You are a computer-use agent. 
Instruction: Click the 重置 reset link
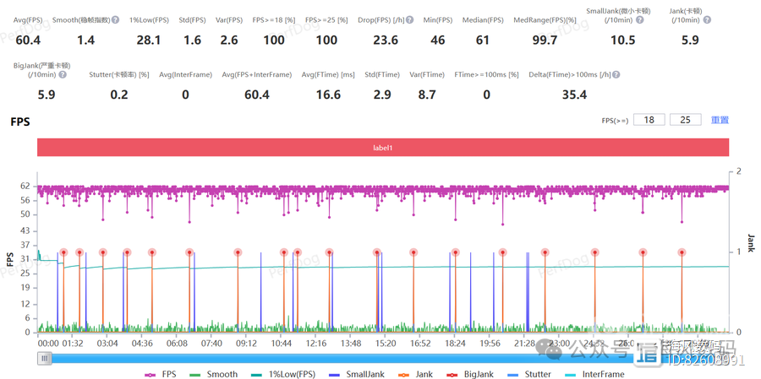click(720, 120)
